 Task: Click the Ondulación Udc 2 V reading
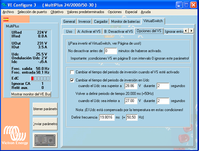tap(29, 58)
